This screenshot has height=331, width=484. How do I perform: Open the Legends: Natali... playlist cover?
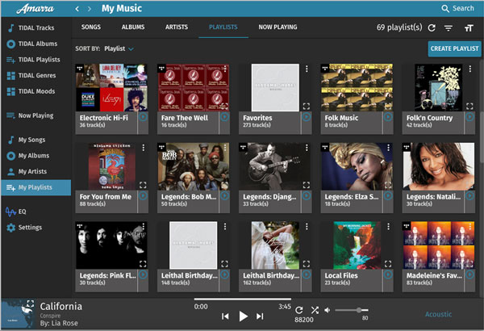point(438,166)
